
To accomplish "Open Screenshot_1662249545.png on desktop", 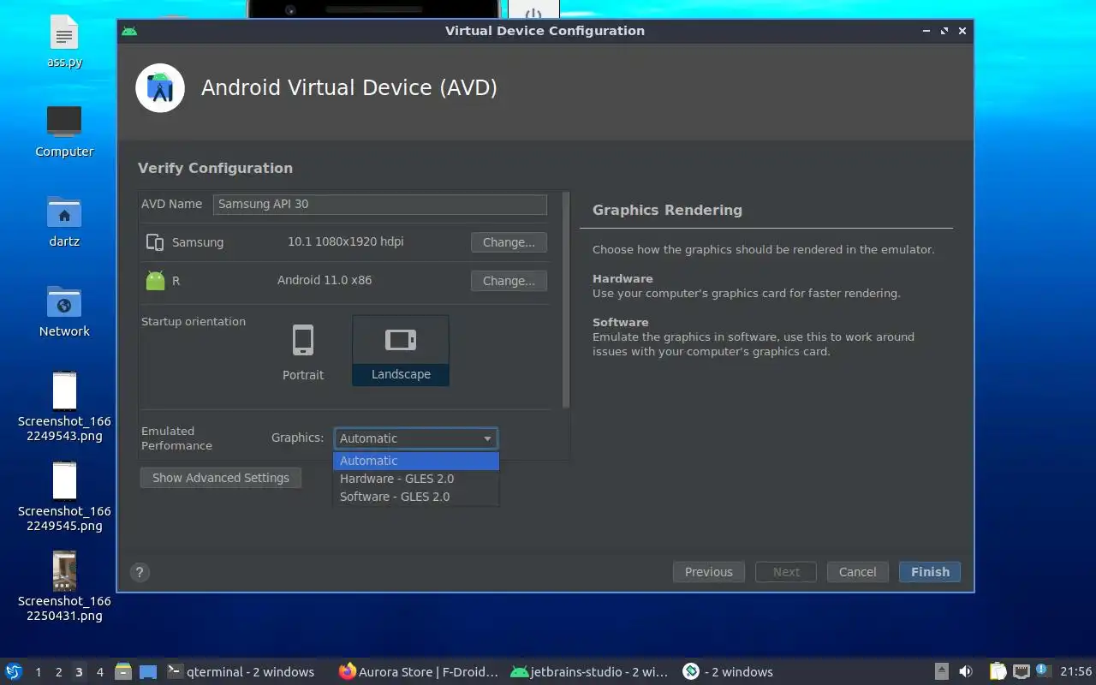I will [x=64, y=497].
